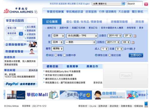Open the YesTrip banner
151x111 pixels.
tap(136, 95)
